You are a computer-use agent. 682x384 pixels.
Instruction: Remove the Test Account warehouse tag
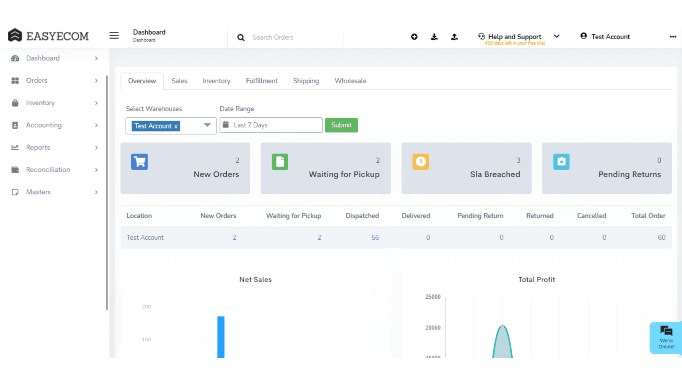176,126
